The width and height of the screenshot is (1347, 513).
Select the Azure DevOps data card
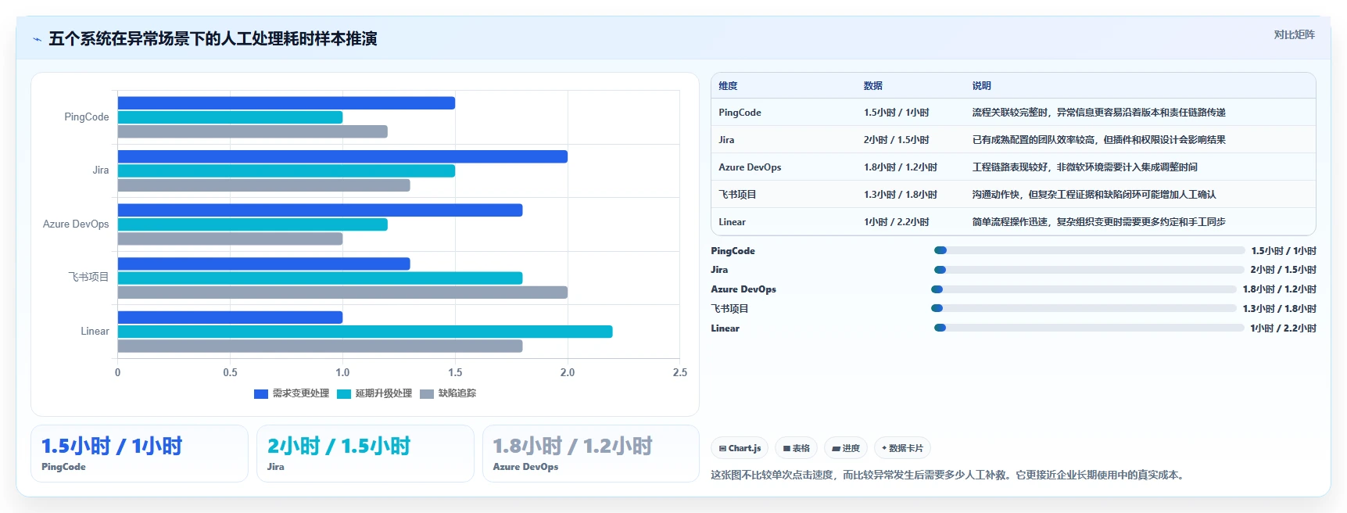point(591,454)
